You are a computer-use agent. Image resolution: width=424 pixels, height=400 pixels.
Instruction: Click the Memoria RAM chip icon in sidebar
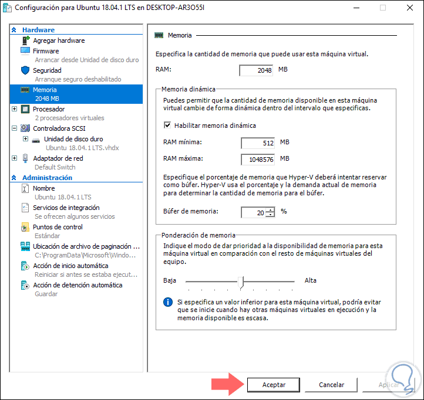25,90
